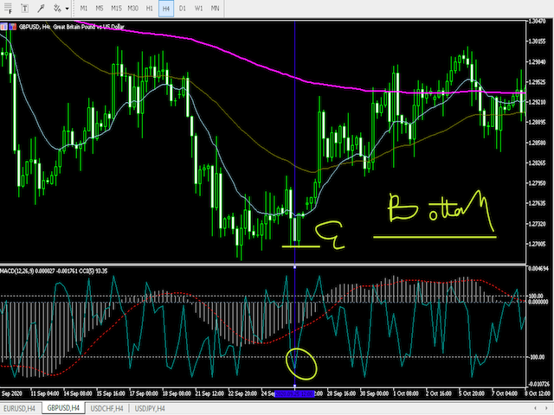Image resolution: width=554 pixels, height=415 pixels.
Task: Click the 1.28580 price scale label
Action: coord(538,143)
